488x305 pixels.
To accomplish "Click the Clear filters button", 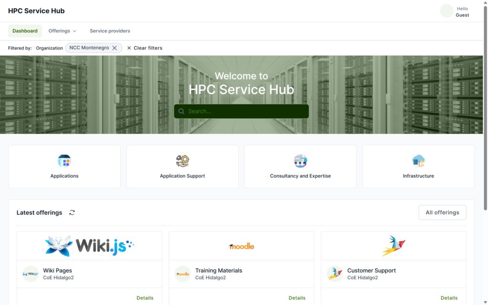I will pos(144,48).
